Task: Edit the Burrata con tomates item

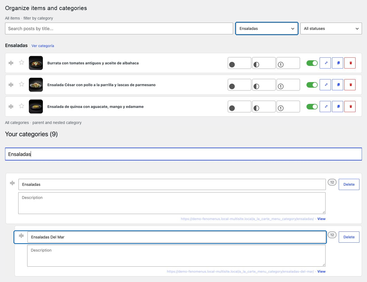Action: click(x=325, y=63)
